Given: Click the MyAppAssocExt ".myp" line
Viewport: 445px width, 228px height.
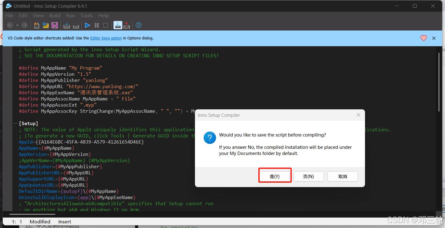Looking at the screenshot, I should 58,105.
